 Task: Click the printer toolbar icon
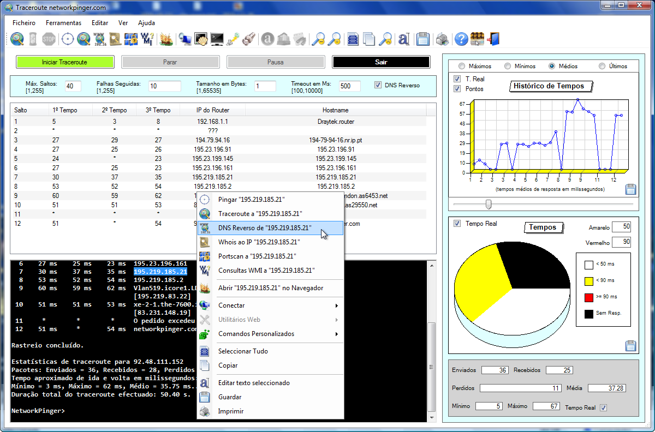(x=442, y=39)
